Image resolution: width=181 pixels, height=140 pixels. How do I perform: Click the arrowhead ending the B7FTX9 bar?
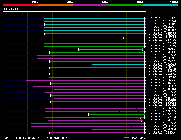(142, 120)
